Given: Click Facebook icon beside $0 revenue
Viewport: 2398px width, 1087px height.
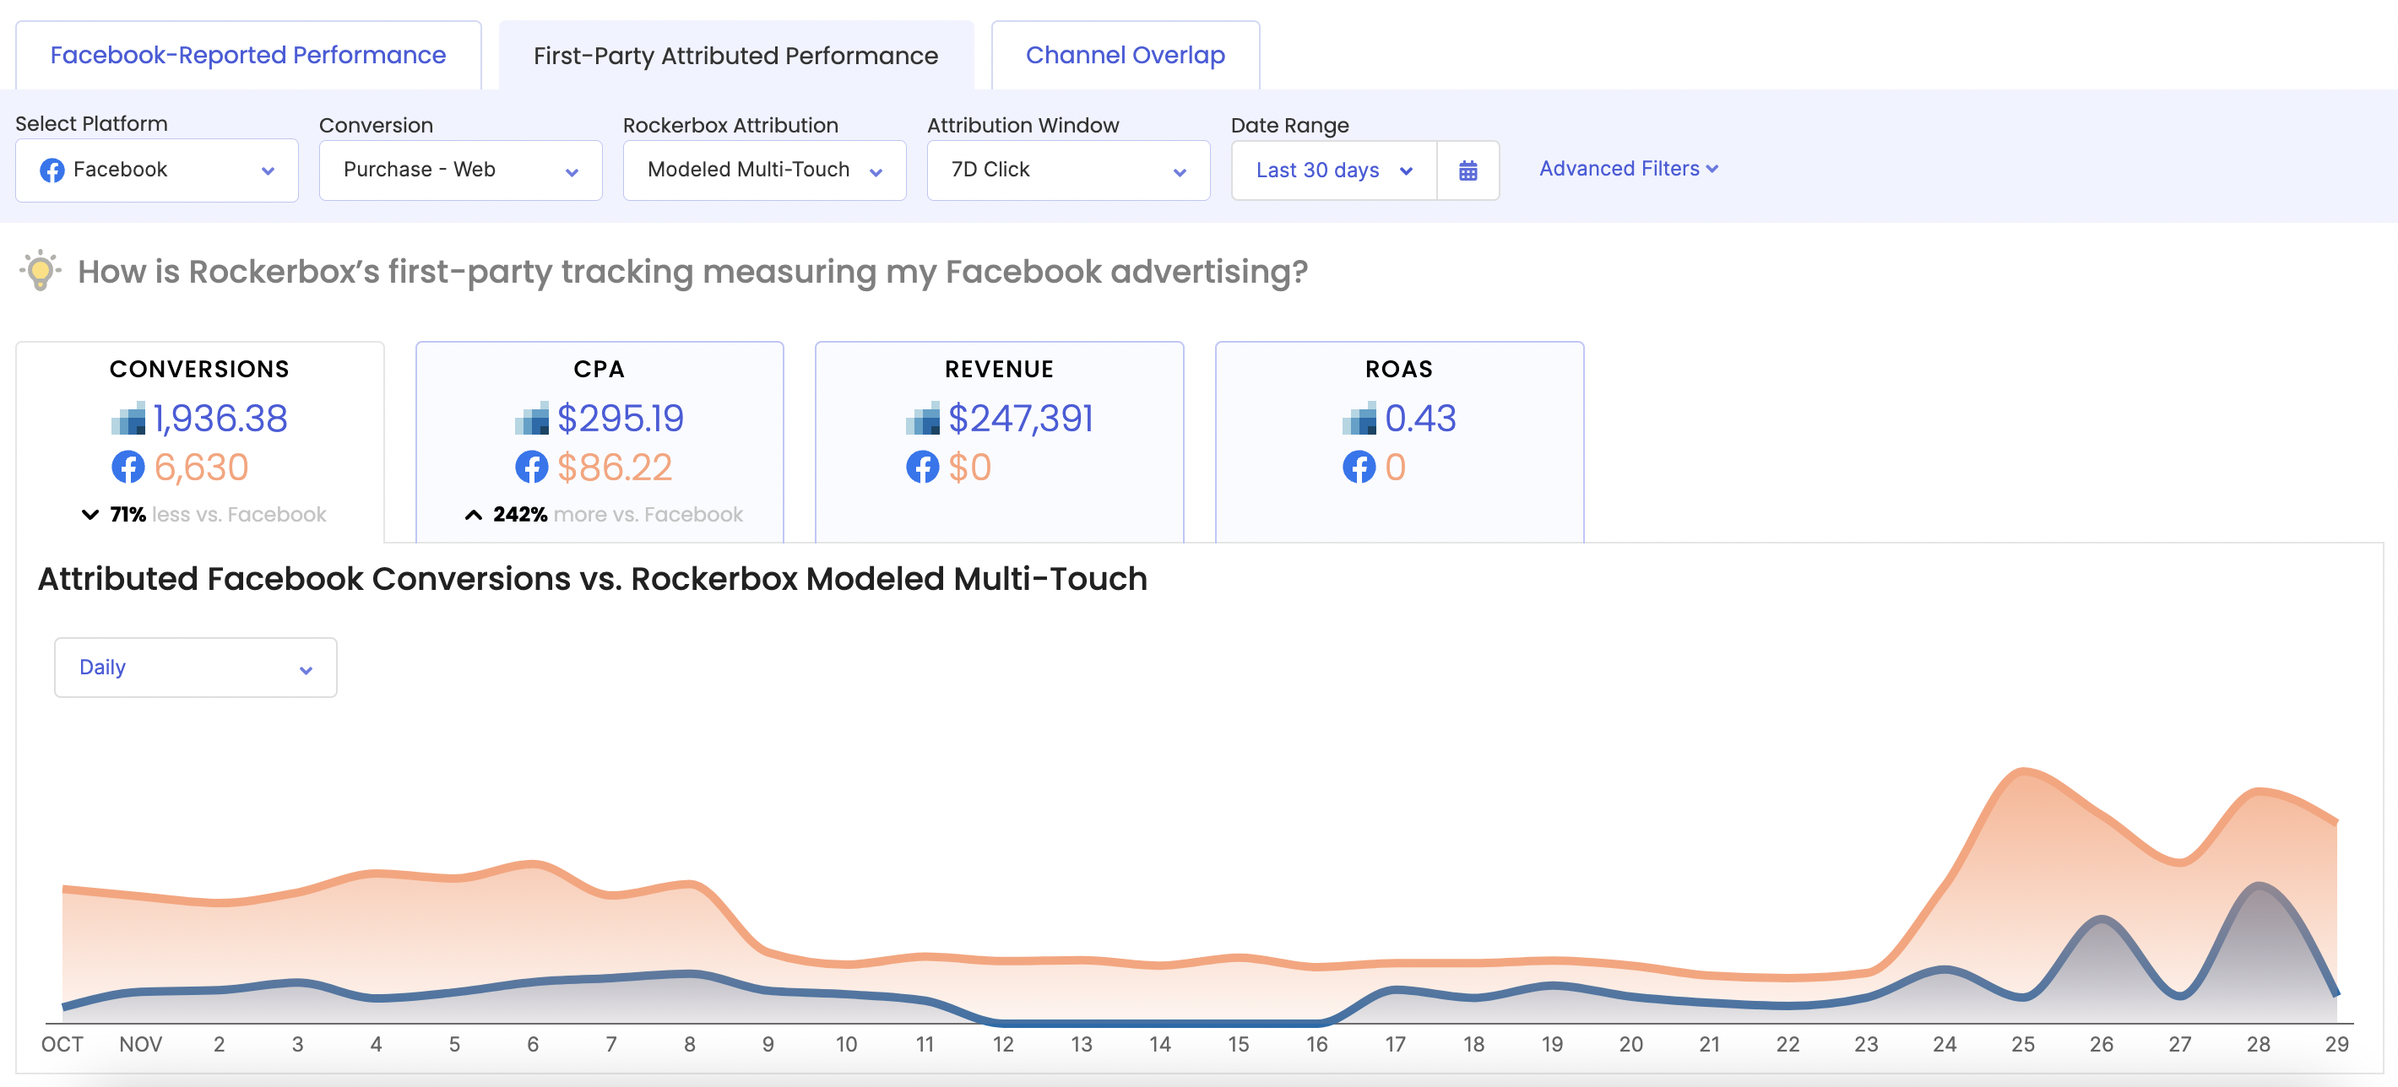Looking at the screenshot, I should 923,468.
